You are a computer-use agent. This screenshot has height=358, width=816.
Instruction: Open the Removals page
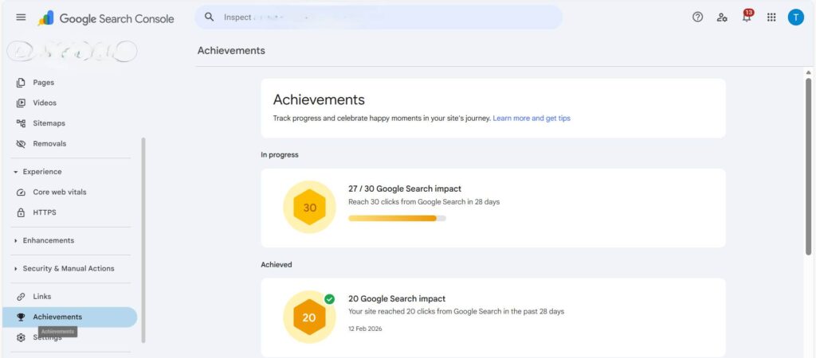tap(49, 143)
